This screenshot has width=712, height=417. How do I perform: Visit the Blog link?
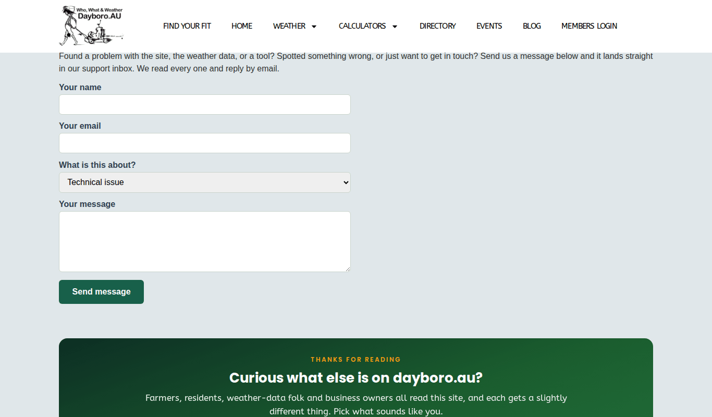[x=532, y=26]
